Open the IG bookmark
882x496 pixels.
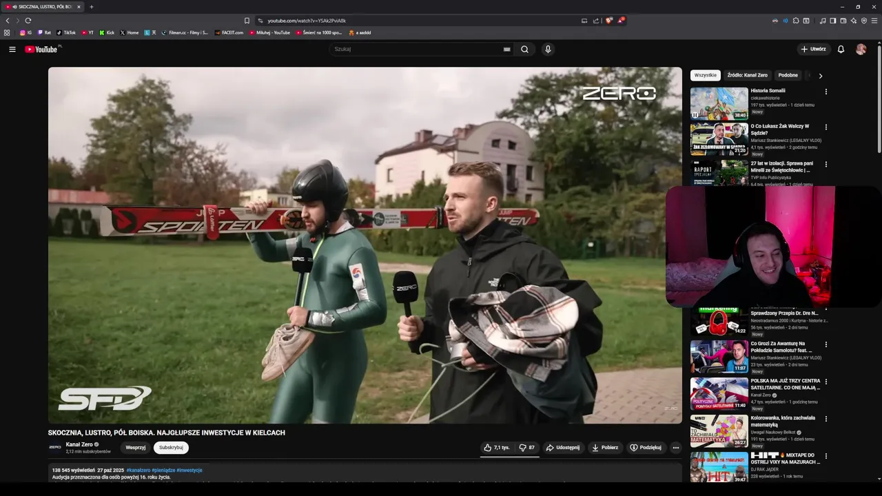coord(25,32)
